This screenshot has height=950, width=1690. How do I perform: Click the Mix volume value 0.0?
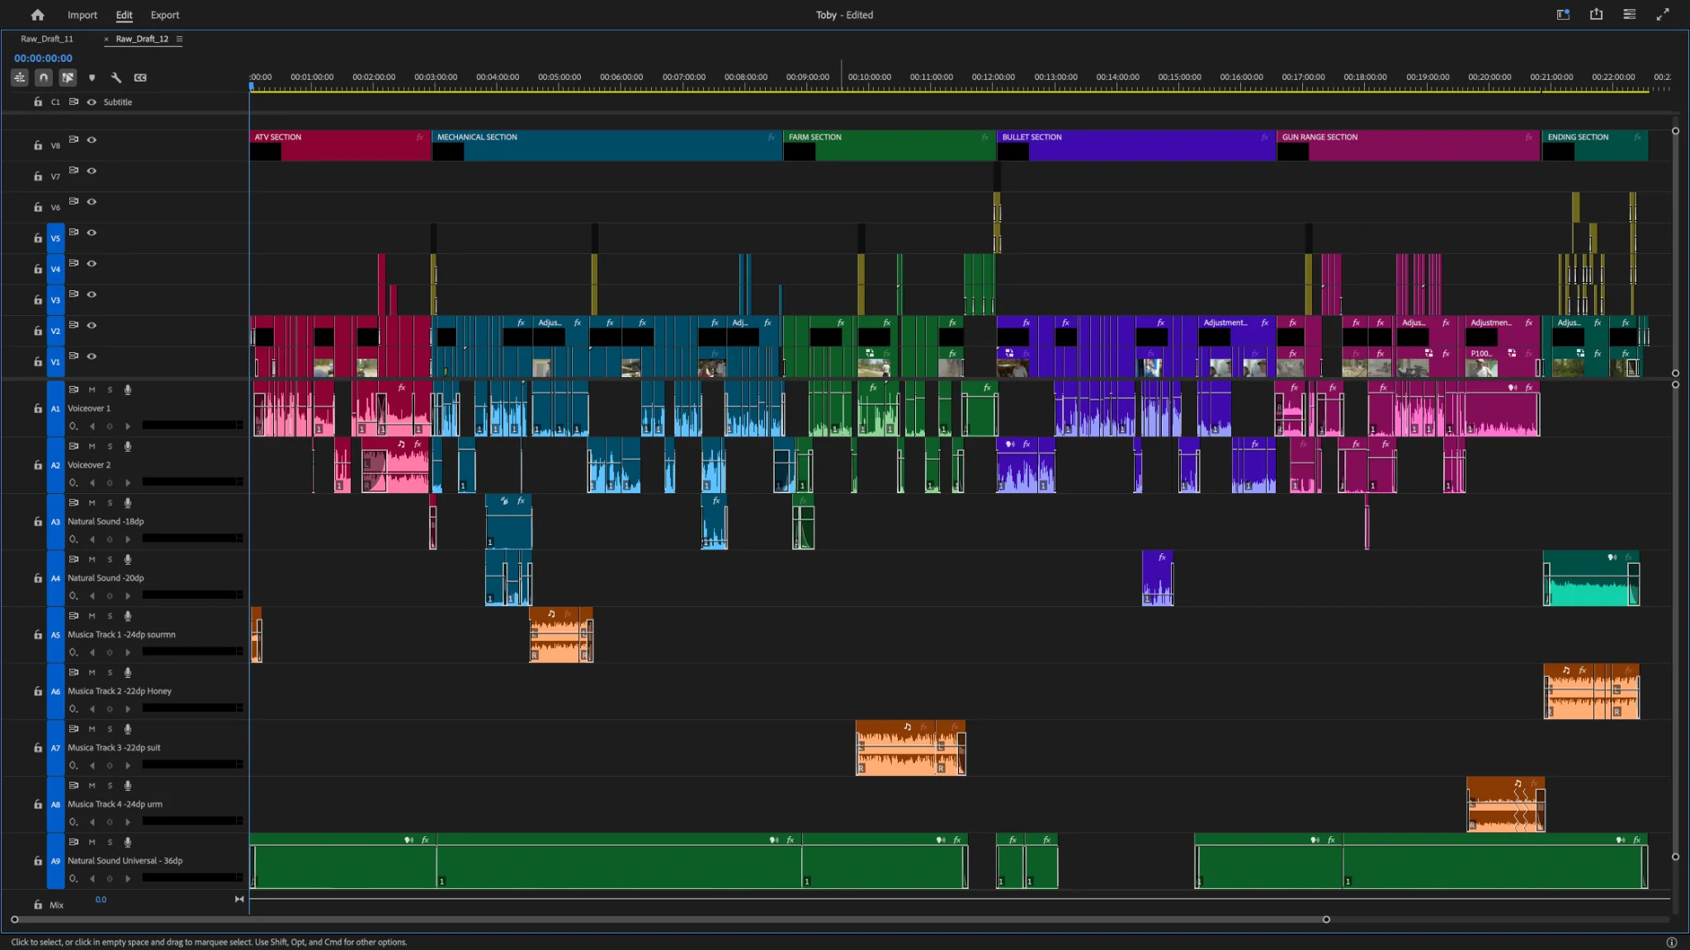click(x=101, y=900)
